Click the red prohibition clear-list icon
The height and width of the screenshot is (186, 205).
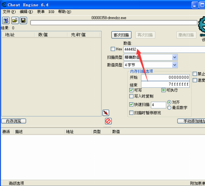[108, 121]
